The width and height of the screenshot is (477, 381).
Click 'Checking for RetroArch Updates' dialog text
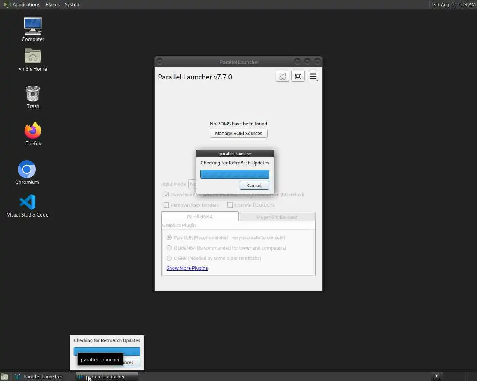point(235,163)
